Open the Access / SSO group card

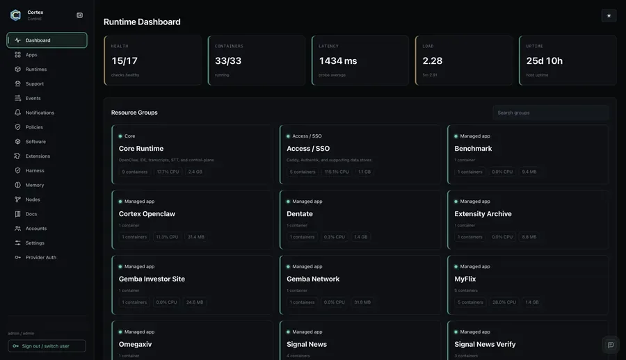click(360, 154)
